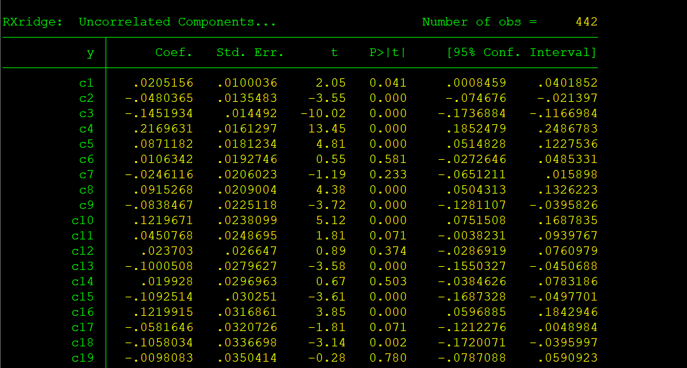Screen dimensions: 687x368
Task: Click the c10 row label
Action: [83, 220]
